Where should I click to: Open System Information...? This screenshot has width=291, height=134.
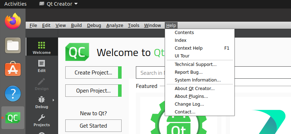coord(200,80)
